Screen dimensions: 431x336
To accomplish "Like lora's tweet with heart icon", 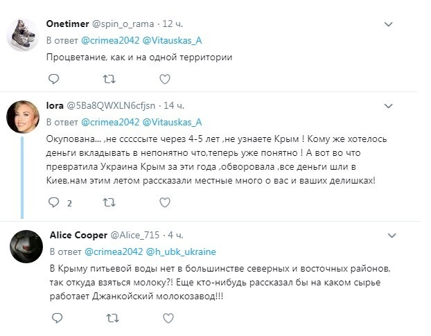I will (164, 203).
